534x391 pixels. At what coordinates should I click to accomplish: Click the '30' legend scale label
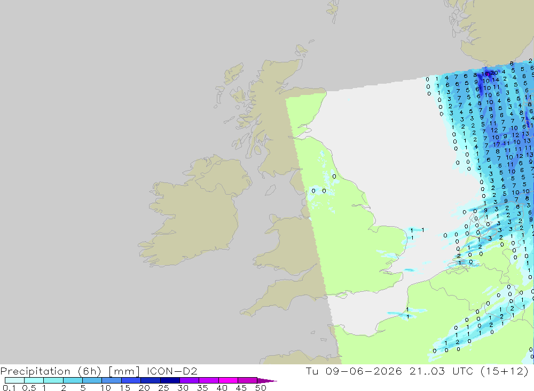tap(183, 388)
